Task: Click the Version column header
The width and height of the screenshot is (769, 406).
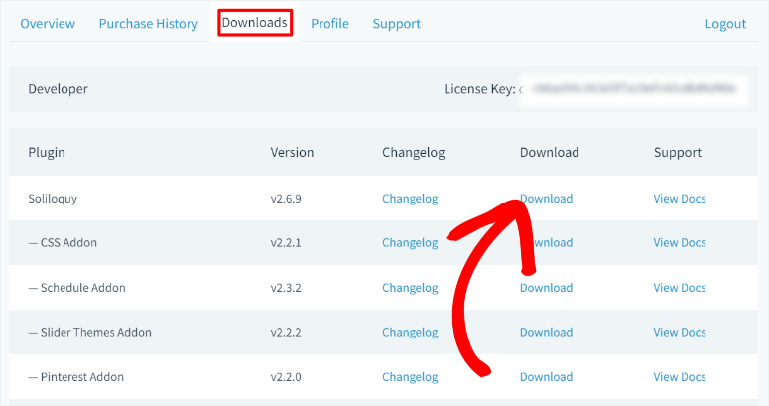Action: 292,152
